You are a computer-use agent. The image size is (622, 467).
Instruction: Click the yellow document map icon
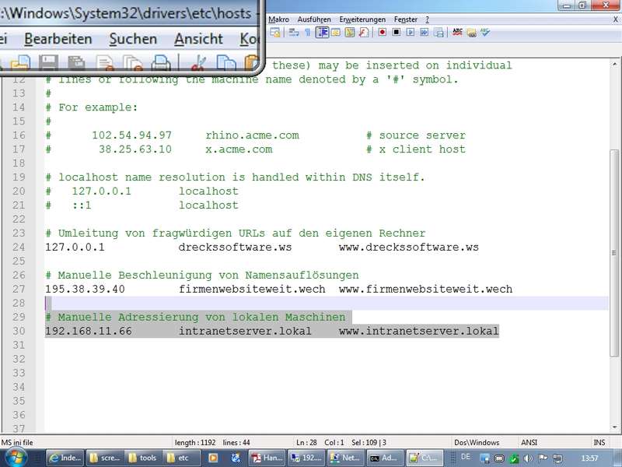point(349,33)
